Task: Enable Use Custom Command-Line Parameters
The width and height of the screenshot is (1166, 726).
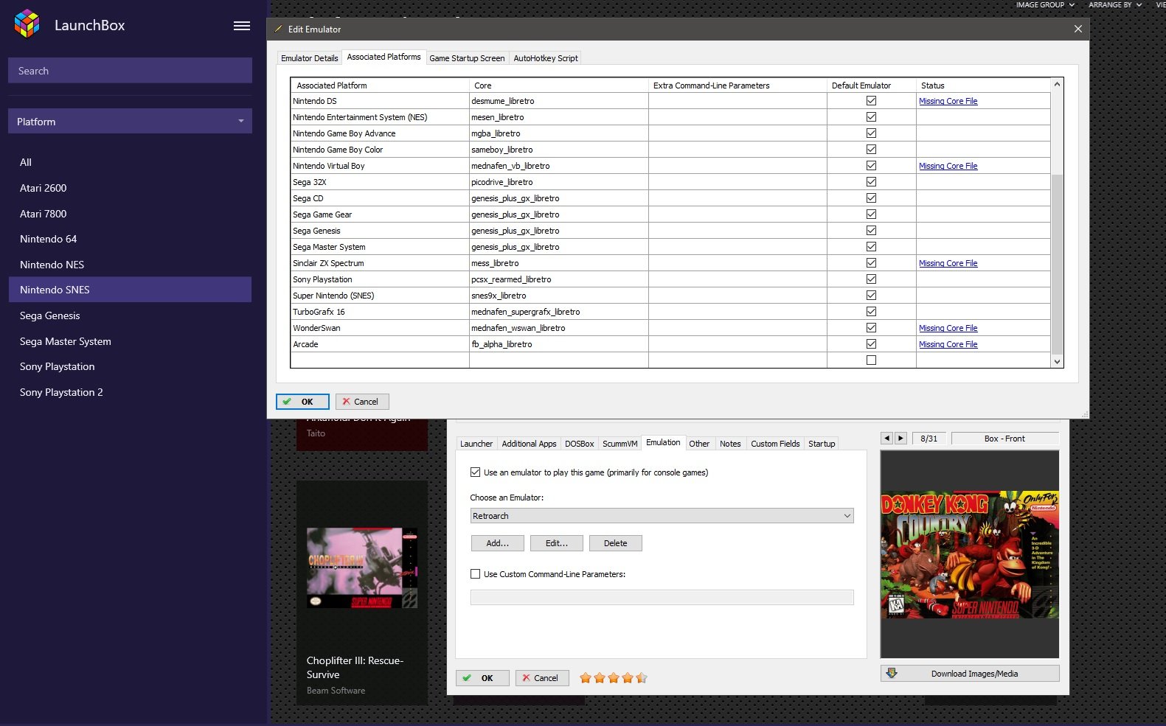Action: (x=475, y=574)
